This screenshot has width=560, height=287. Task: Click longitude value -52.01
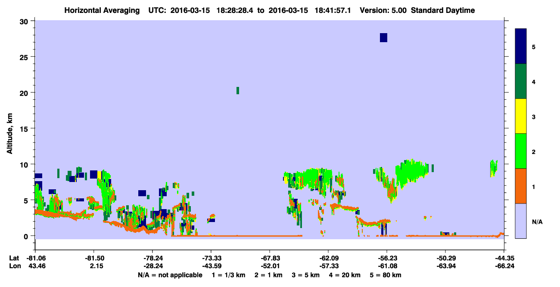(x=270, y=266)
